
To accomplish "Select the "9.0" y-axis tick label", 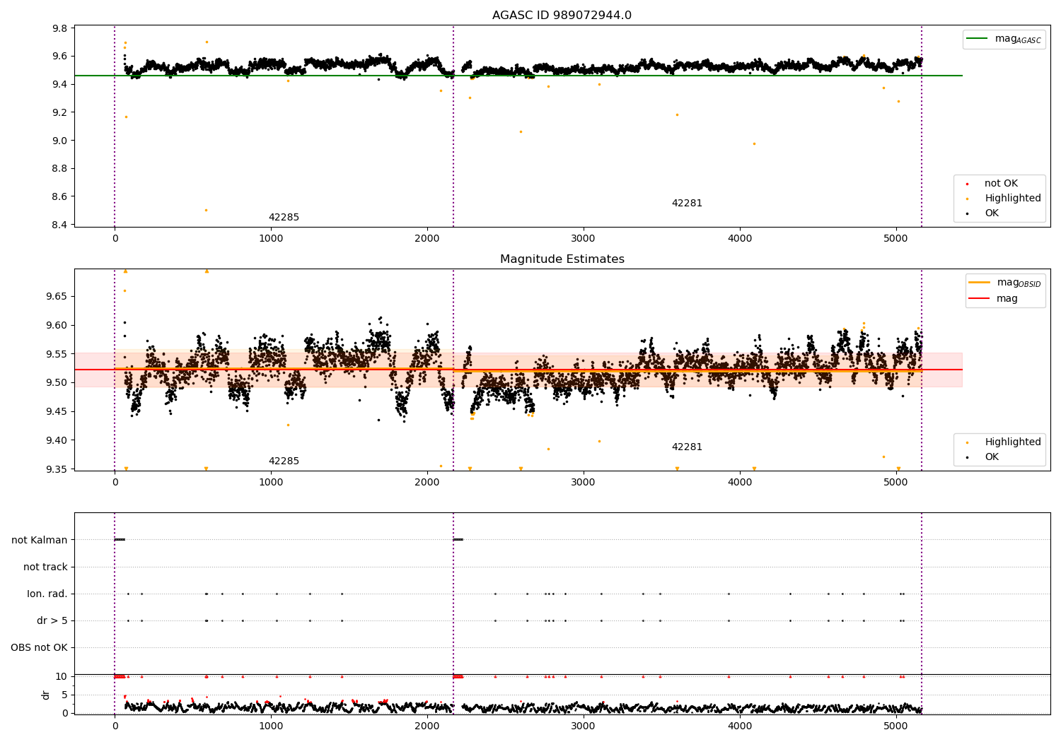I will pos(60,141).
